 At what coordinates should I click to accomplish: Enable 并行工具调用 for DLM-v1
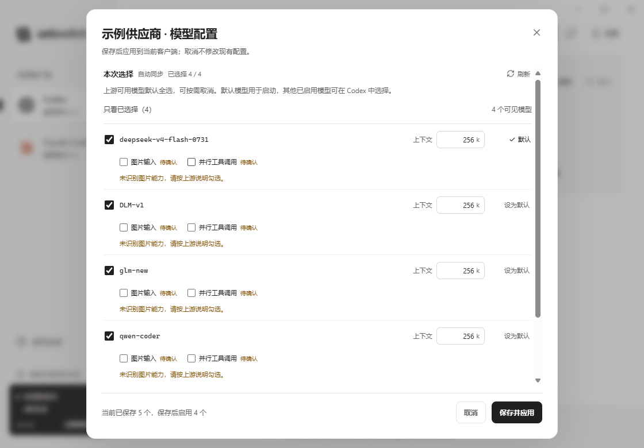191,227
